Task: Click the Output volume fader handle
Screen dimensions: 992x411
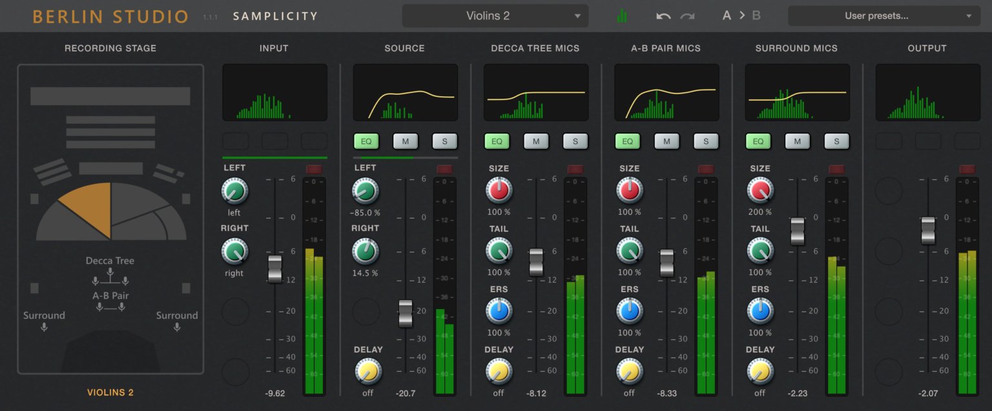Action: pos(928,230)
